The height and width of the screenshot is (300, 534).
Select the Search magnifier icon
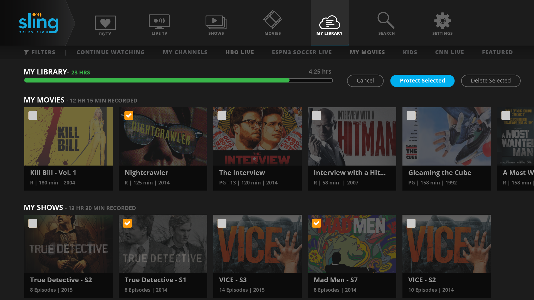click(386, 21)
